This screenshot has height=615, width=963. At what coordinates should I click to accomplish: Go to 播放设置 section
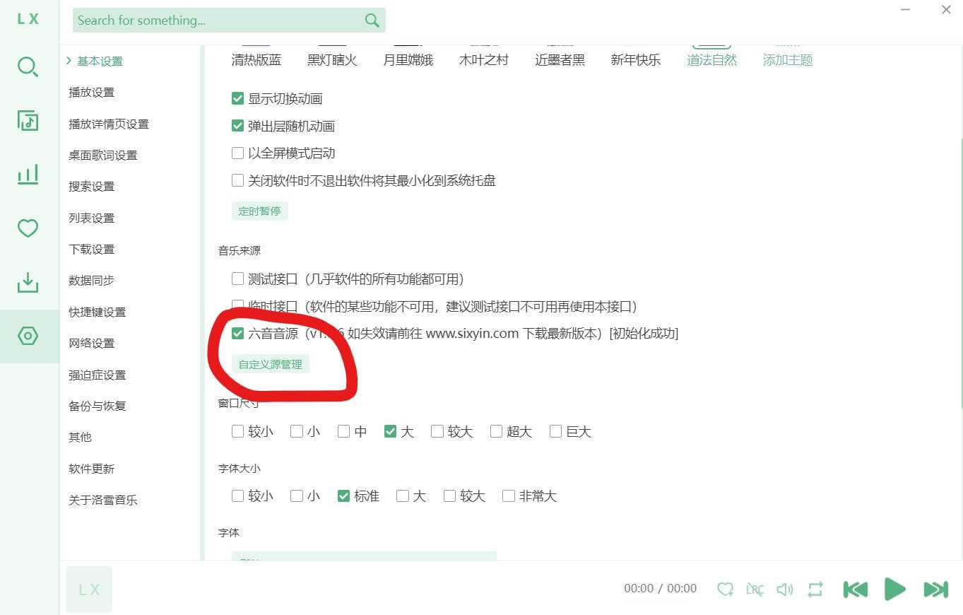pos(91,93)
